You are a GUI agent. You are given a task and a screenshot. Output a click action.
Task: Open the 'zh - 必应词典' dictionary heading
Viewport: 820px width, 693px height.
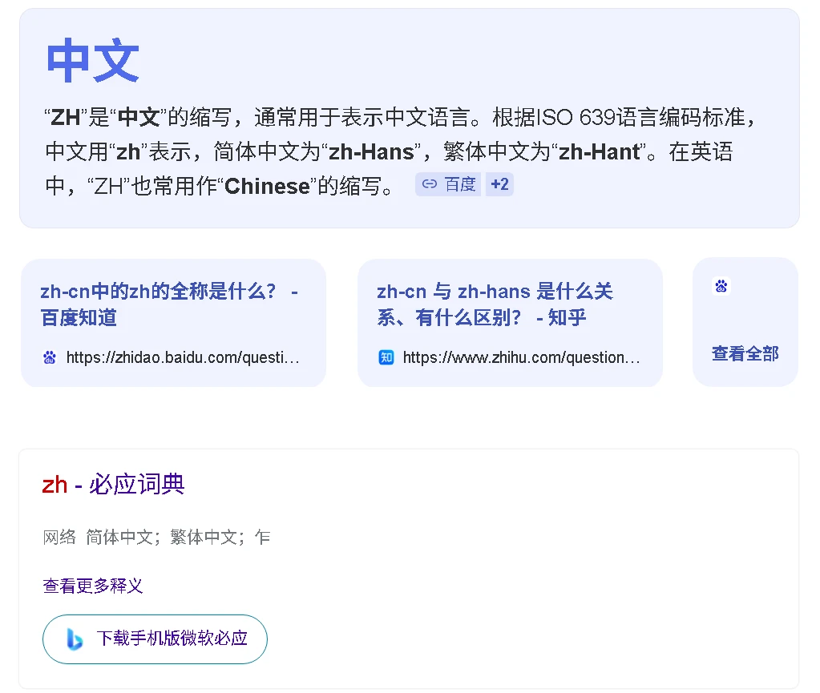113,485
